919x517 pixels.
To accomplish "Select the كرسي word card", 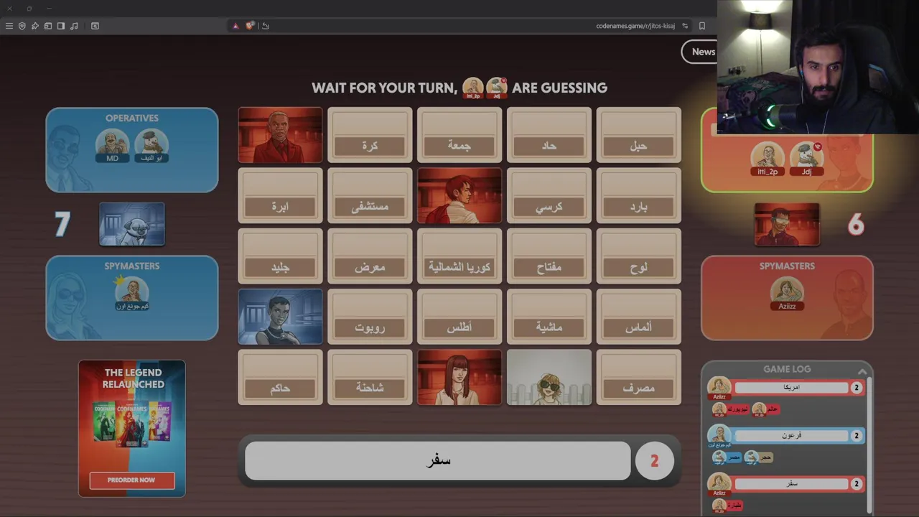I will 549,196.
